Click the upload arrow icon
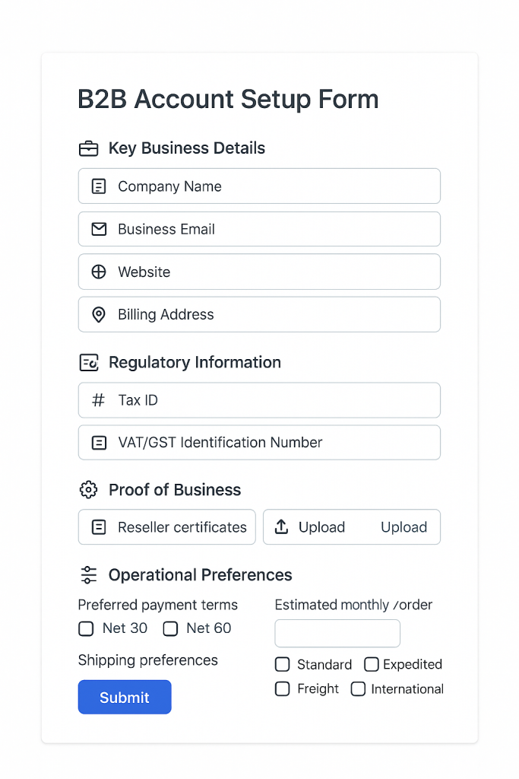 (281, 527)
